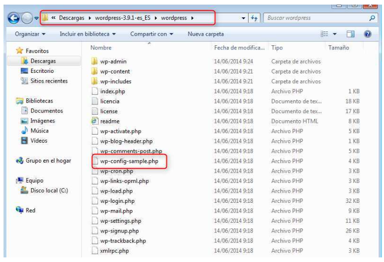Sort by the Nombre column header
Viewport: 384px width, 262px height.
(x=101, y=47)
